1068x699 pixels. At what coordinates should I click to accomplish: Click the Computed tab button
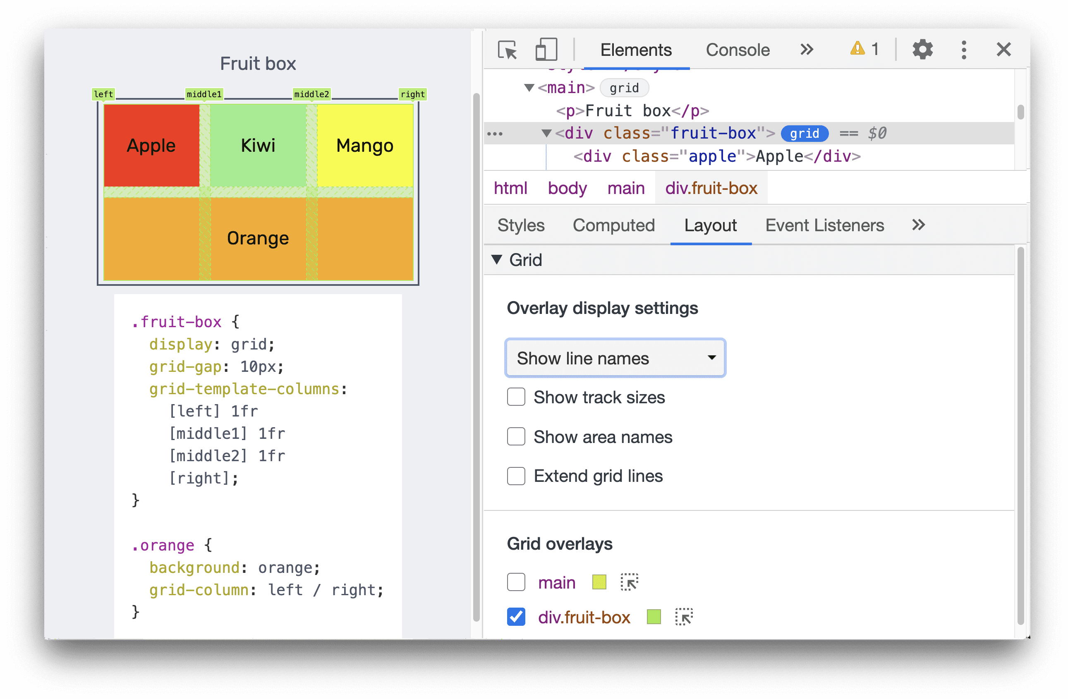613,225
